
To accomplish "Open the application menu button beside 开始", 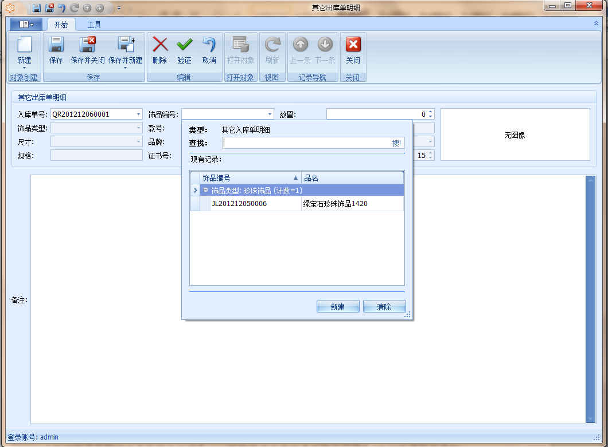I will 26,25.
